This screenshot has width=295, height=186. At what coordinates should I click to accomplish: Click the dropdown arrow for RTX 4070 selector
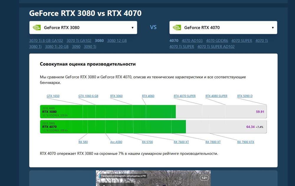[273, 28]
